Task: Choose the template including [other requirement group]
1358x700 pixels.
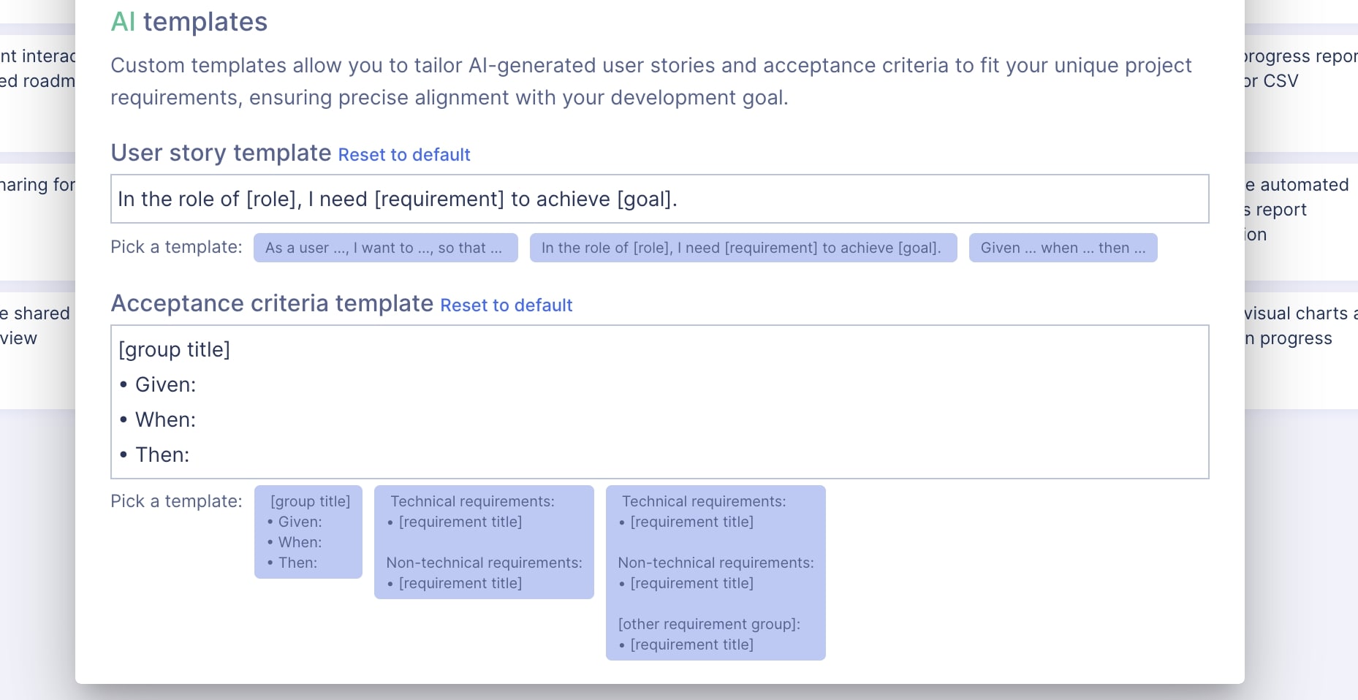Action: pos(716,573)
